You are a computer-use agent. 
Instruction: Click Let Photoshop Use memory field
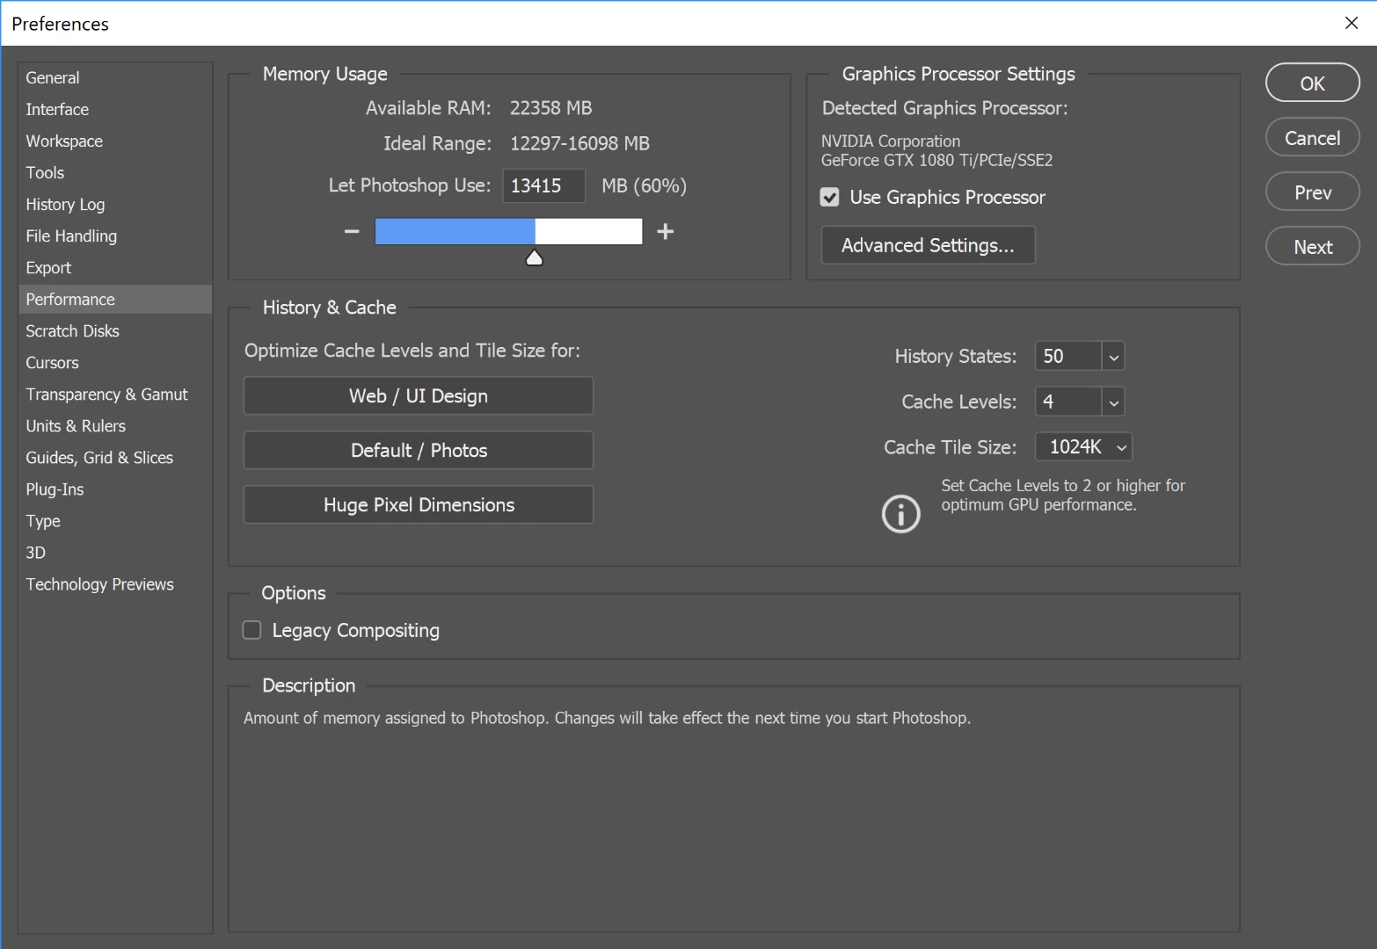click(x=543, y=185)
